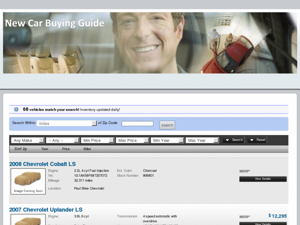Open the 2007 Chevrolet Uplander LS listing
300x225 pixels.
46,210
